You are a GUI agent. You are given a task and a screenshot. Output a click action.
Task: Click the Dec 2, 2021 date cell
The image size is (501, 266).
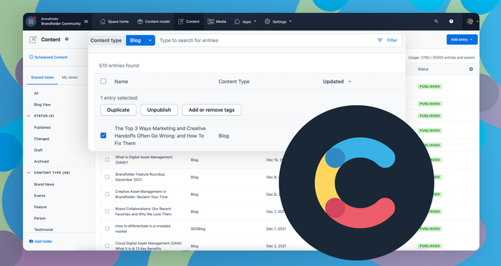coord(276,246)
